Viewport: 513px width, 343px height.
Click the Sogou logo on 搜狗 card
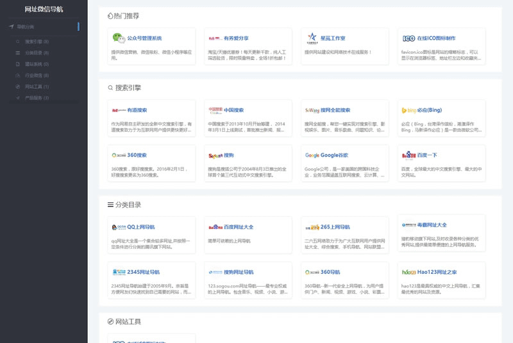[x=215, y=156]
